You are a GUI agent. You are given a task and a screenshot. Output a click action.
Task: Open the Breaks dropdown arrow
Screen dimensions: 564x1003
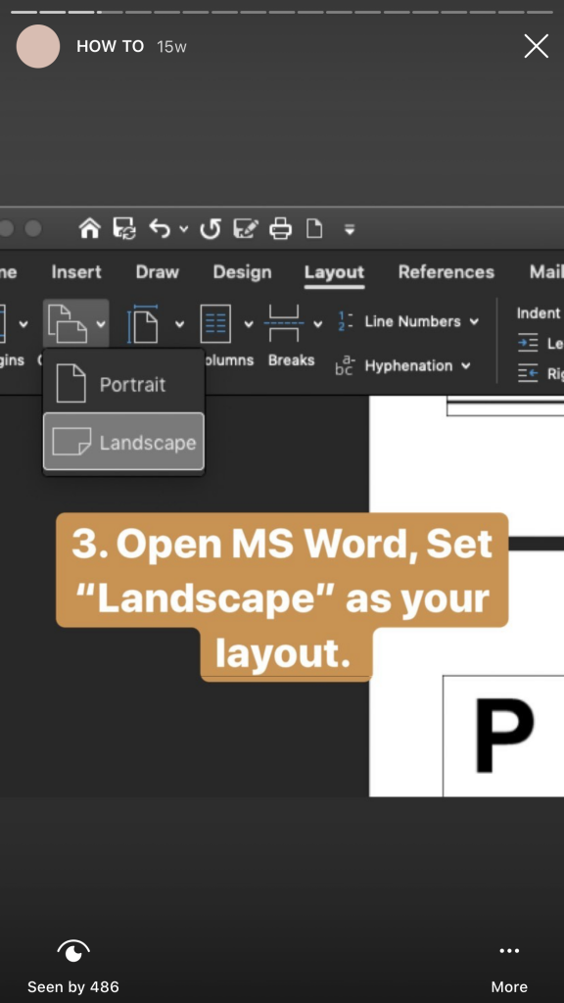pyautogui.click(x=318, y=323)
